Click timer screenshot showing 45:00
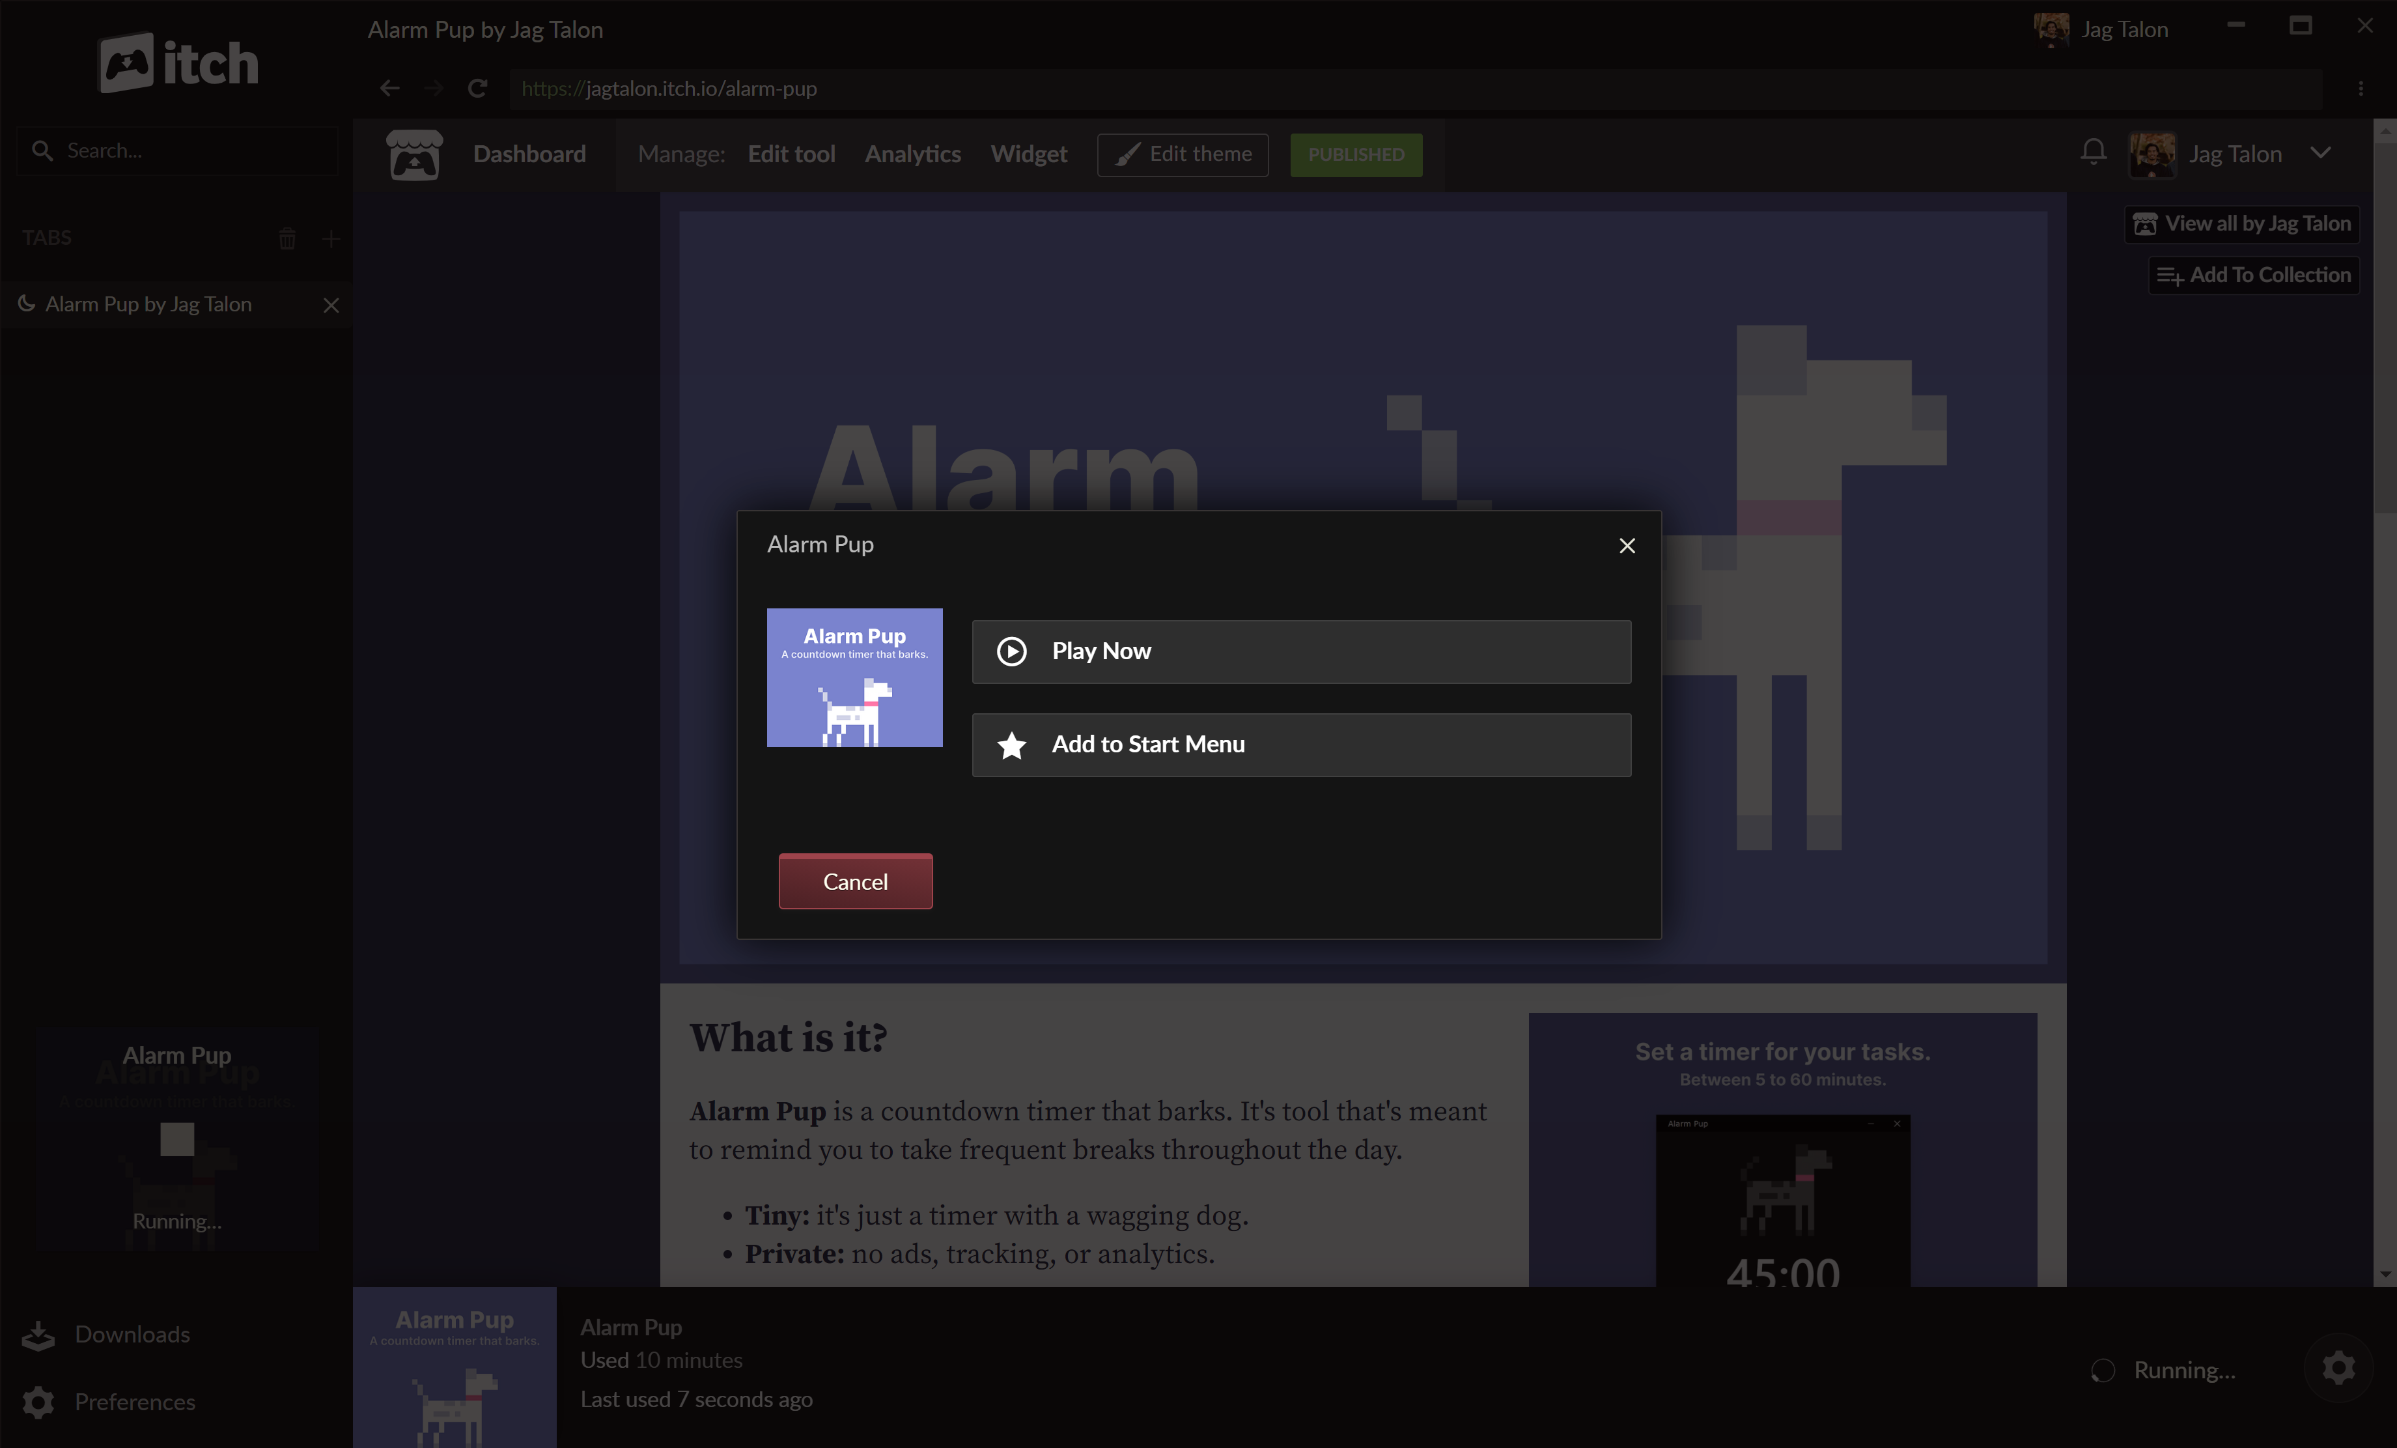Screen dimensions: 2397x1448 tap(1782, 1201)
